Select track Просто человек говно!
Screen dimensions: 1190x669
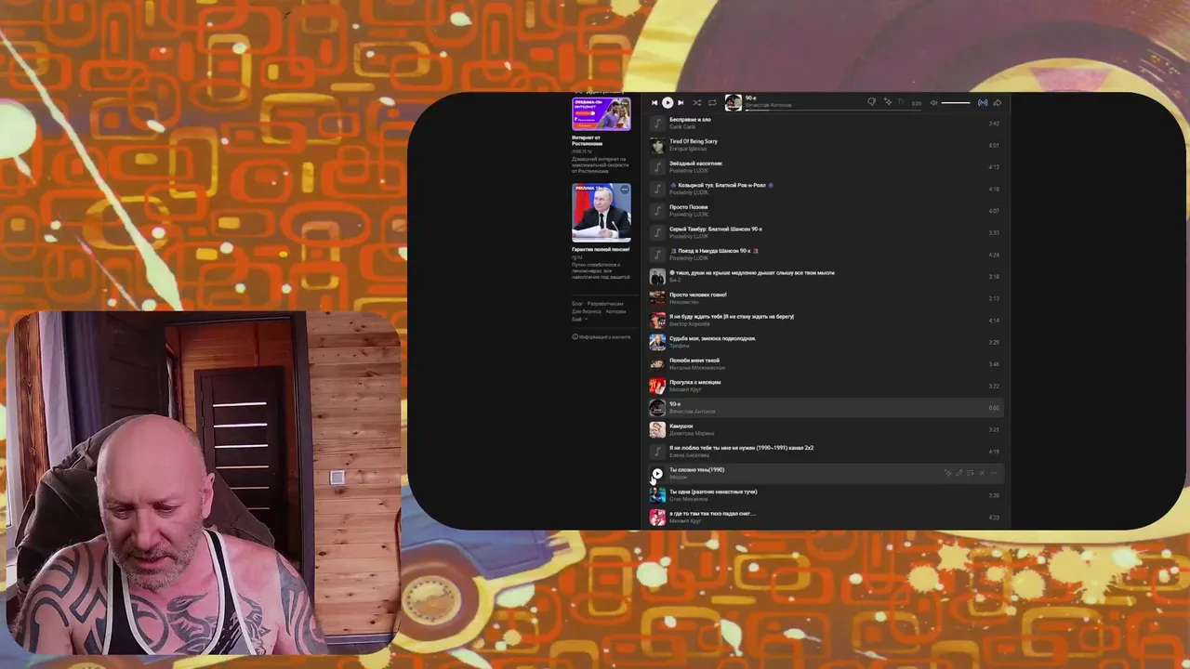pyautogui.click(x=698, y=295)
